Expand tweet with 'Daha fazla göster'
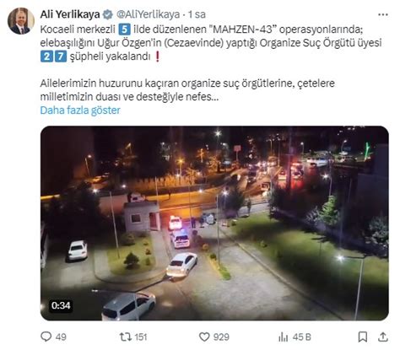 coord(80,110)
